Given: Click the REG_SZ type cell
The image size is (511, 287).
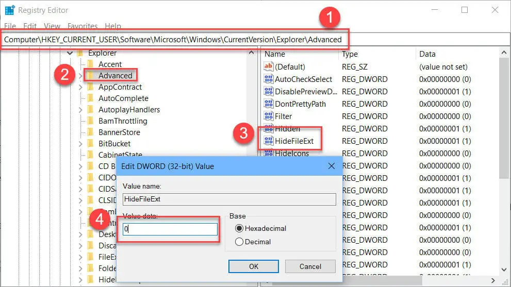Looking at the screenshot, I should (355, 67).
